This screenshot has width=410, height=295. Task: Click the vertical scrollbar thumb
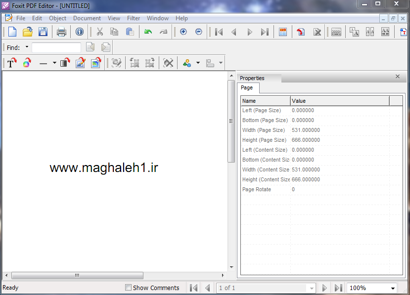231,121
